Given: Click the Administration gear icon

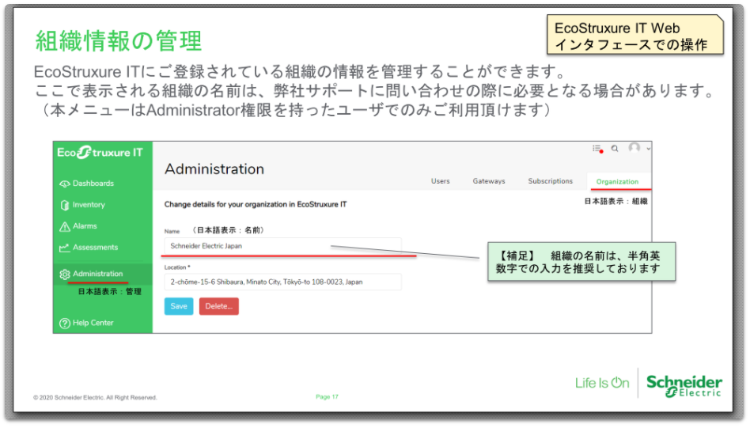Looking at the screenshot, I should click(65, 274).
